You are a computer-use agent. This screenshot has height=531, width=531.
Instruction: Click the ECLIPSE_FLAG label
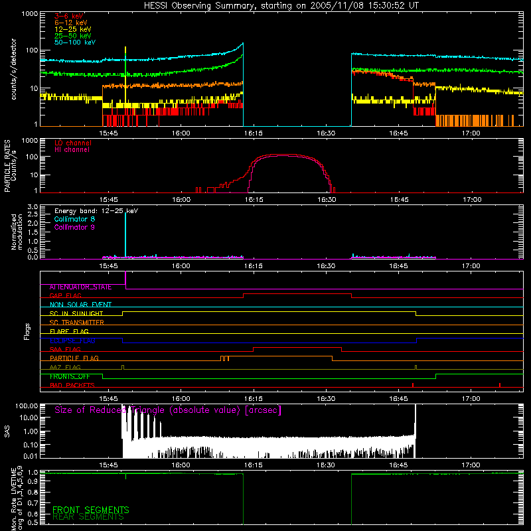[72, 341]
